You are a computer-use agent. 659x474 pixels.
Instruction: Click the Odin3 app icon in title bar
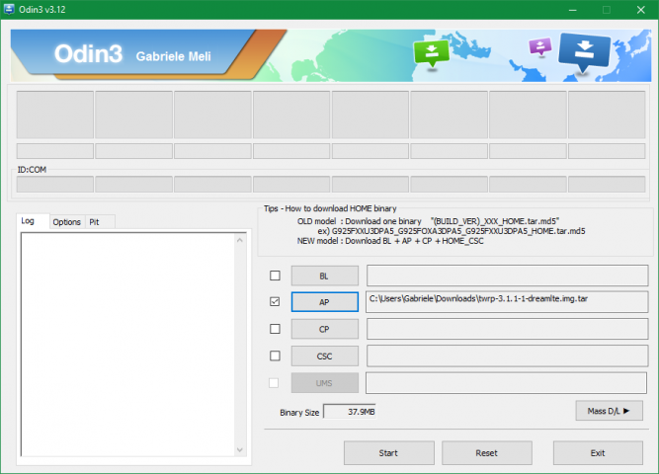click(x=9, y=9)
